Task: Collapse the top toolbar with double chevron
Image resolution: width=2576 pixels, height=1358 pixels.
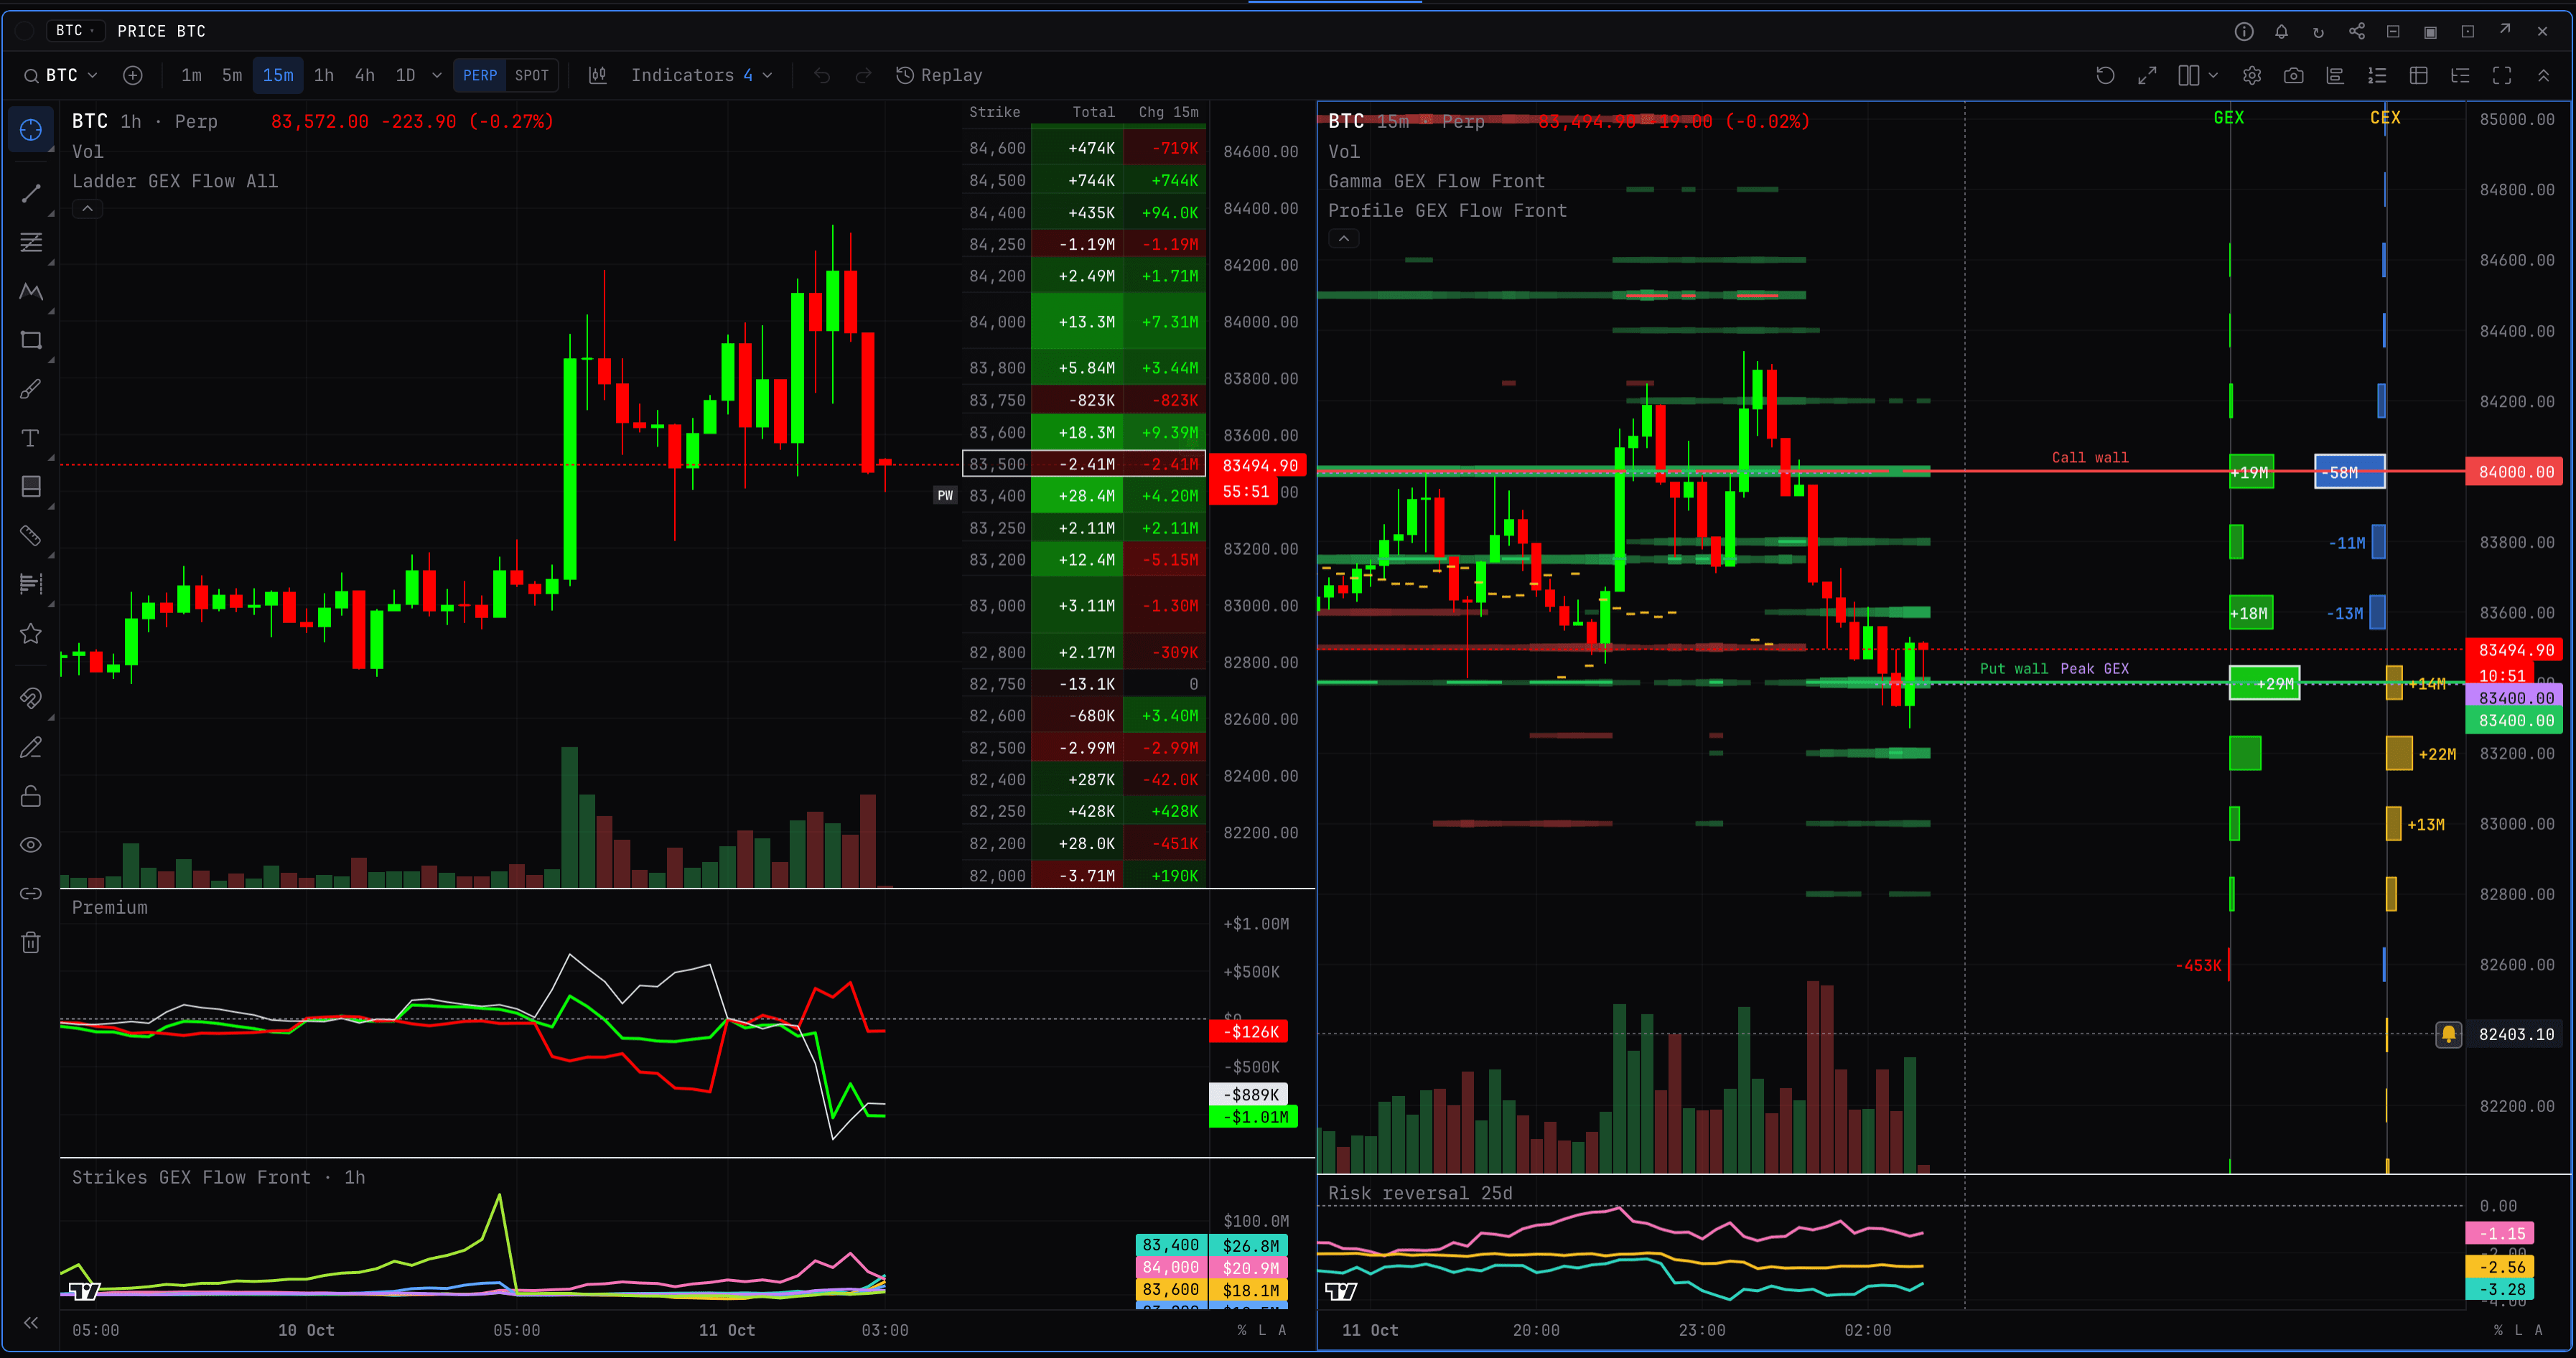Action: tap(2544, 75)
